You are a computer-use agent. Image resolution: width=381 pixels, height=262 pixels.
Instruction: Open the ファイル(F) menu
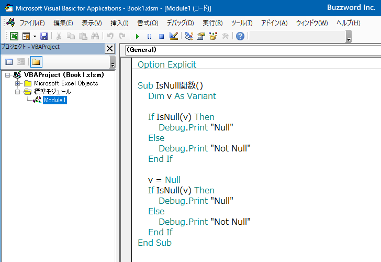point(32,23)
